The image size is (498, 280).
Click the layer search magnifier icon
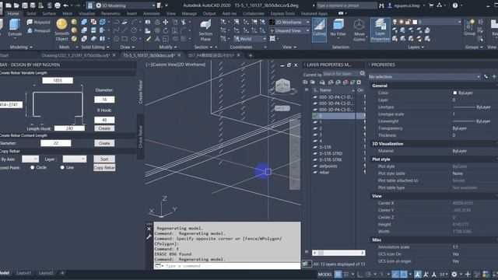pyautogui.click(x=362, y=74)
